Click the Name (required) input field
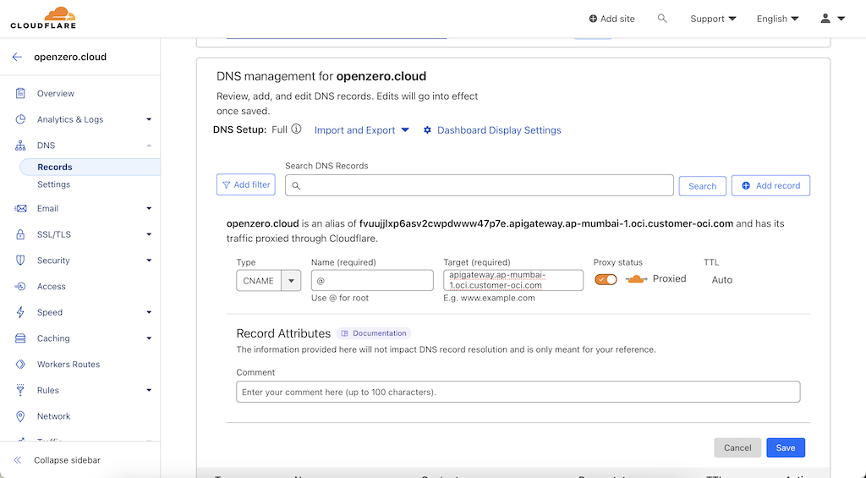Viewport: 866px width, 478px height. click(372, 280)
